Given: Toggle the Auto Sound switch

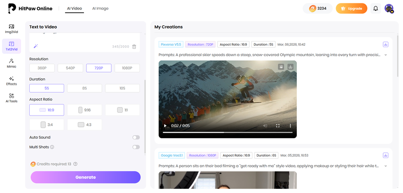Looking at the screenshot, I should (136, 137).
